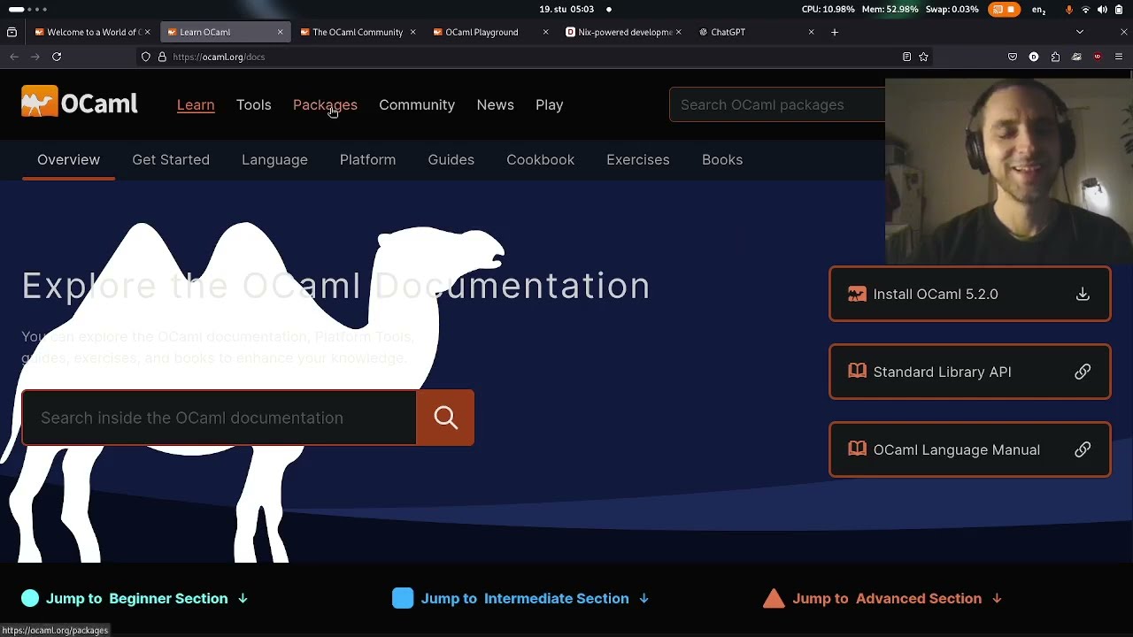
Task: Select the Language docs tab
Action: click(x=274, y=159)
